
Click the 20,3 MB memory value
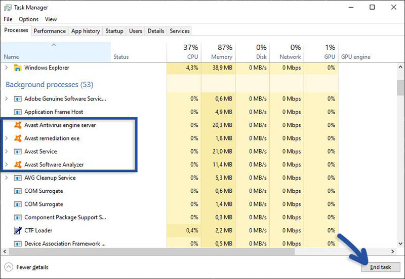(x=222, y=125)
